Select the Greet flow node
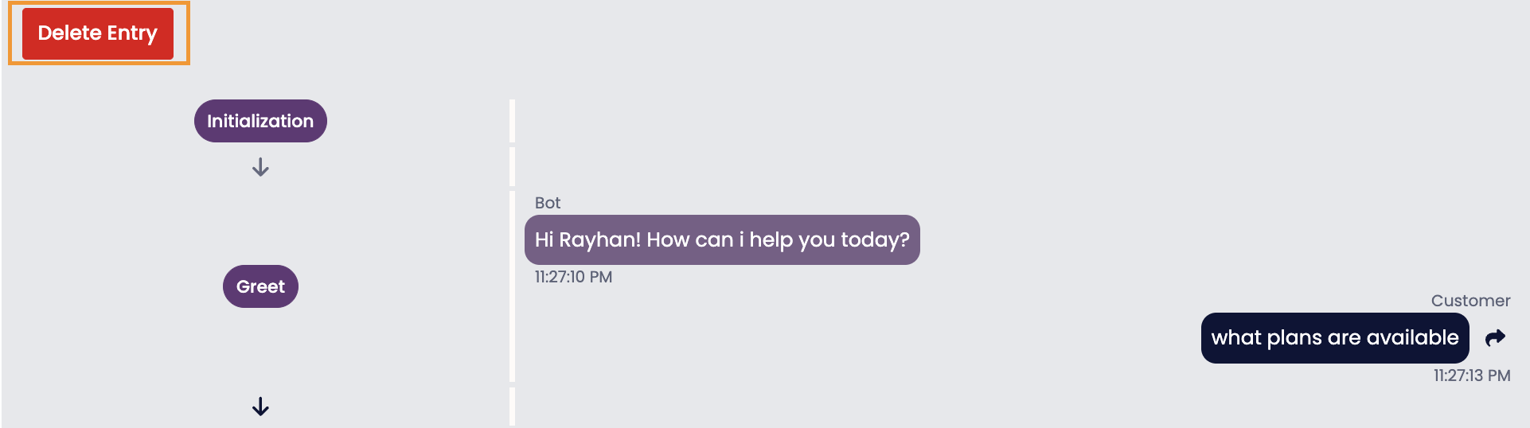Image resolution: width=1530 pixels, height=428 pixels. 260,286
